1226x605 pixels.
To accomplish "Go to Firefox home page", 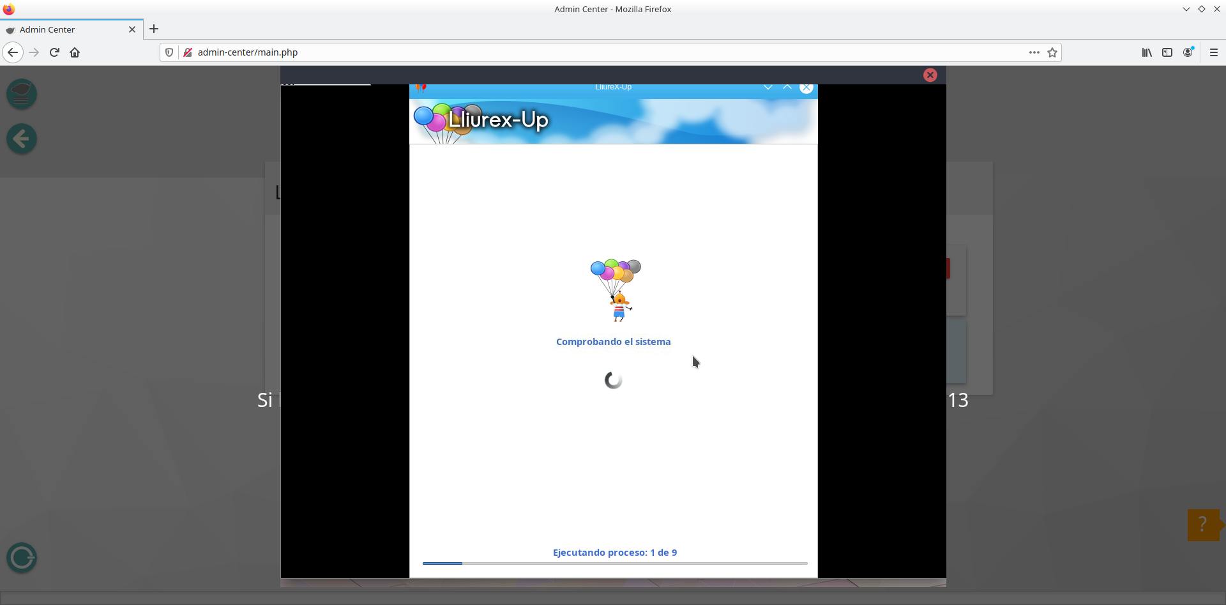I will tap(75, 52).
